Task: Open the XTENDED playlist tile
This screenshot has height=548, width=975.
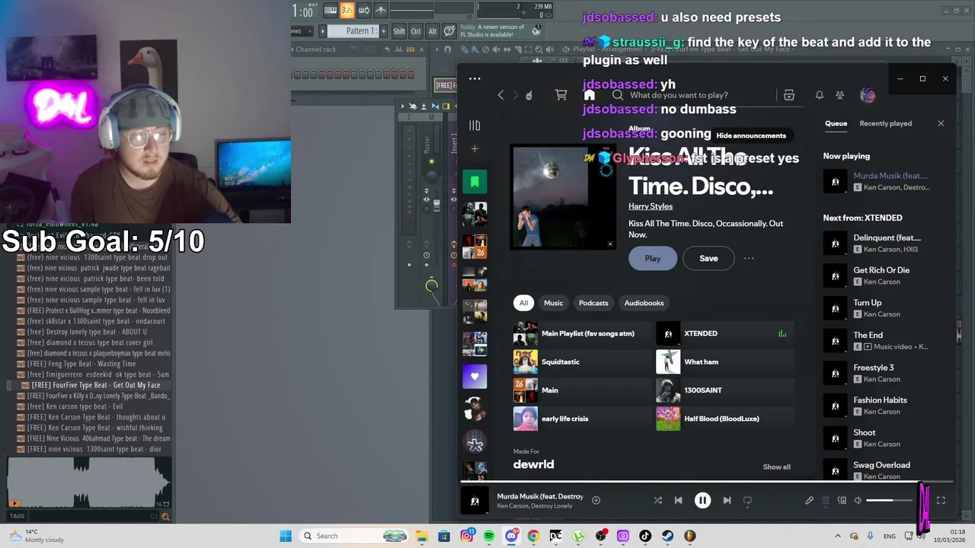Action: (724, 333)
